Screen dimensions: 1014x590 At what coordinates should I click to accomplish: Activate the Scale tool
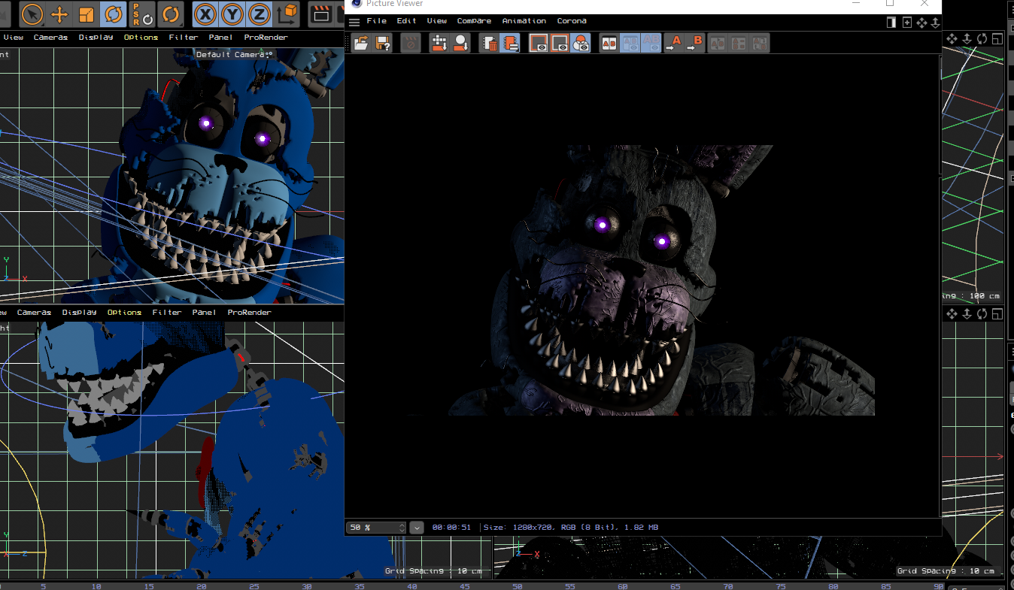(x=87, y=14)
